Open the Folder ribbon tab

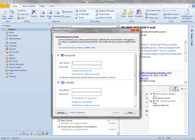click(x=42, y=6)
